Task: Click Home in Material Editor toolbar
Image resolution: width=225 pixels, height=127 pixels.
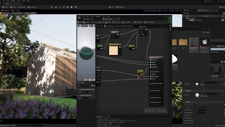Action: 108,22
